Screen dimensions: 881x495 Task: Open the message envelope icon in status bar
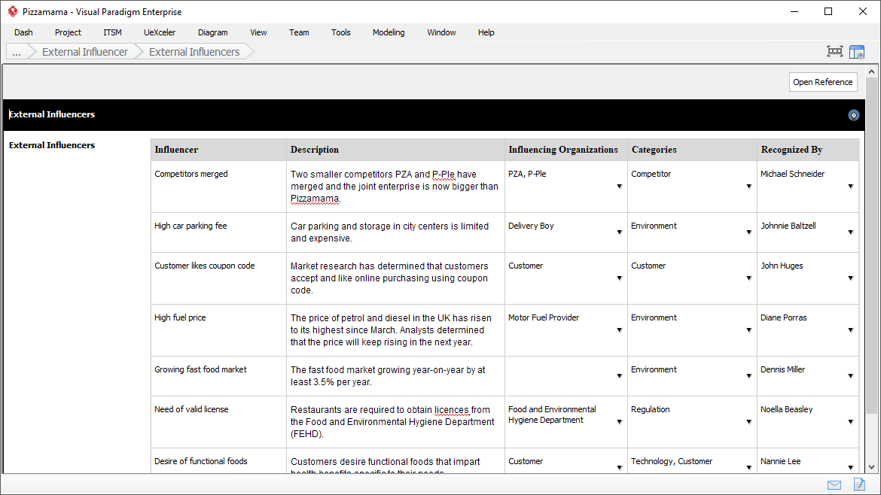point(834,484)
